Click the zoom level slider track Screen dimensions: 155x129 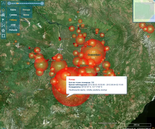click(25, 3)
